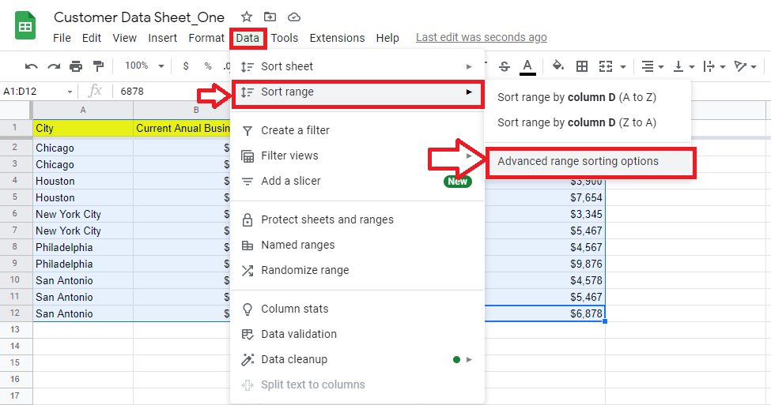Viewport: 771px width, 405px height.
Task: Open the 'Last edit was seconds ago' link
Action: (481, 38)
